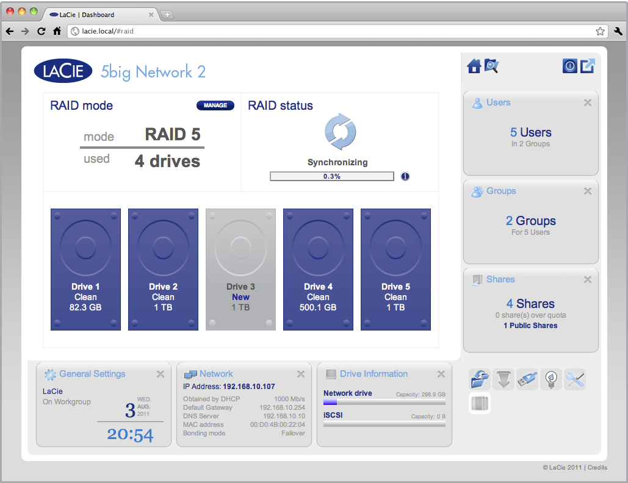Viewport: 628px width, 483px height.
Task: Open the Eco lightbulb settings icon
Action: click(551, 379)
